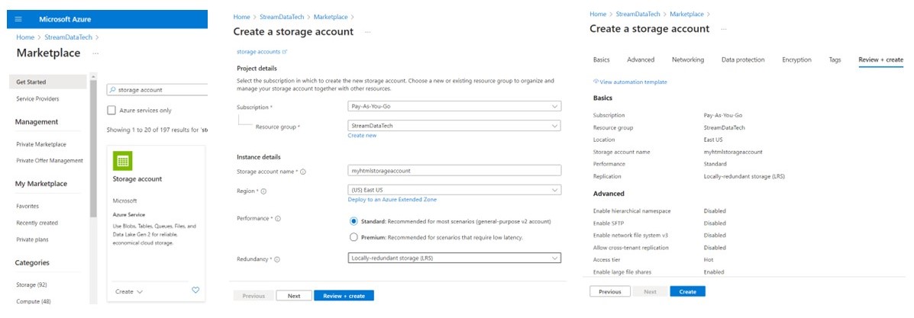Click the storage accounts link above Project details
Screen dimensions: 914x318
point(258,52)
